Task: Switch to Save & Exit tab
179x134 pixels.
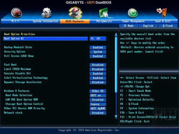Action: (163, 21)
